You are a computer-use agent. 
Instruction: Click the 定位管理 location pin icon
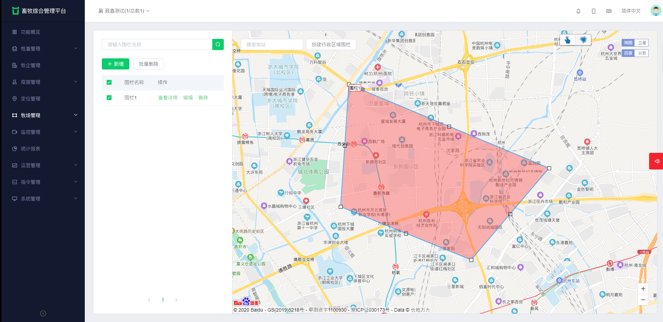(x=15, y=99)
